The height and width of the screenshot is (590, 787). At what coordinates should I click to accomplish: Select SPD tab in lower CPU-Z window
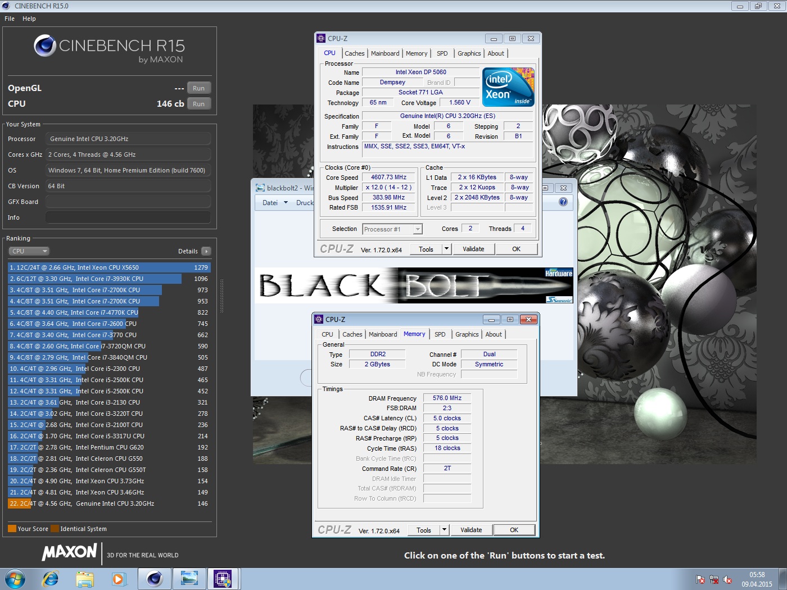(440, 334)
